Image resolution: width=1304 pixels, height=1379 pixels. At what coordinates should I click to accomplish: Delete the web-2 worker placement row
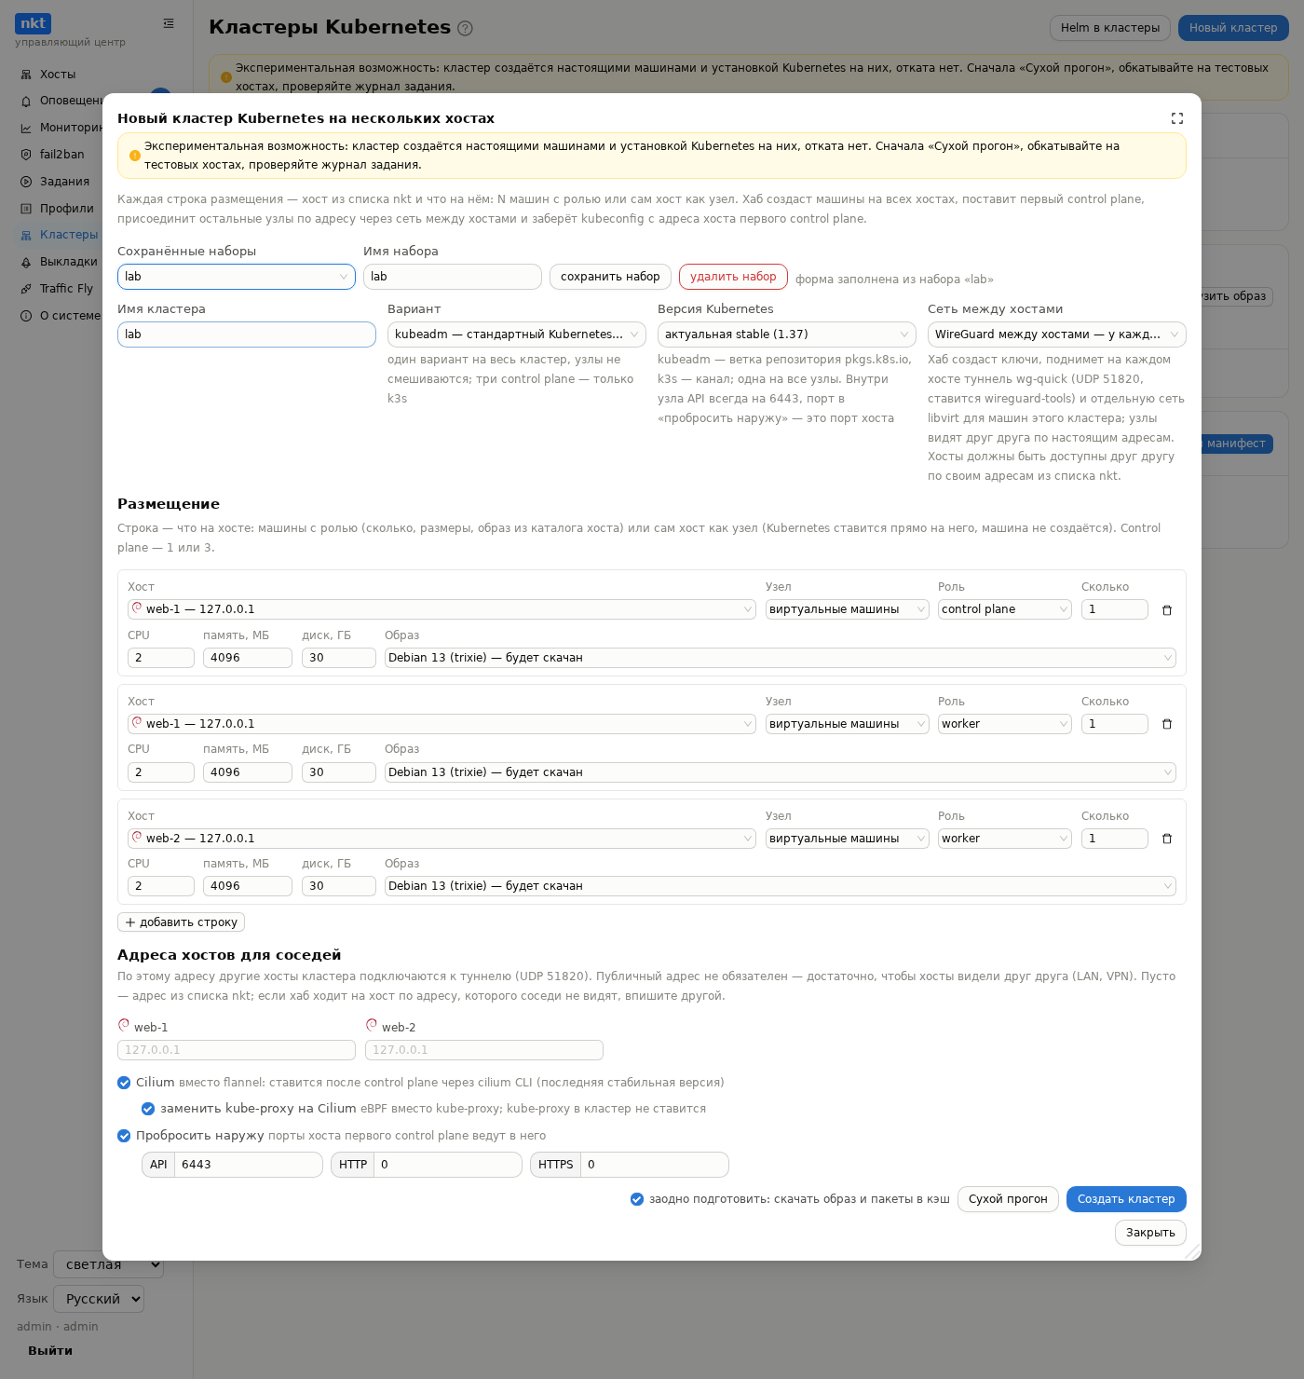point(1167,839)
